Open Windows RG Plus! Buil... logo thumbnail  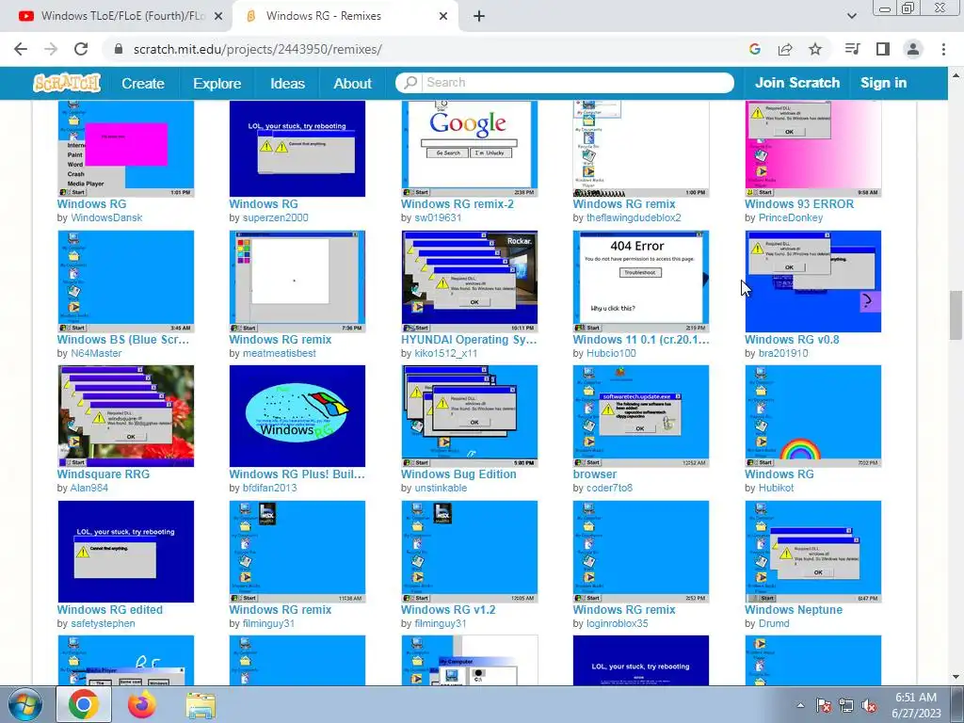[x=297, y=416]
